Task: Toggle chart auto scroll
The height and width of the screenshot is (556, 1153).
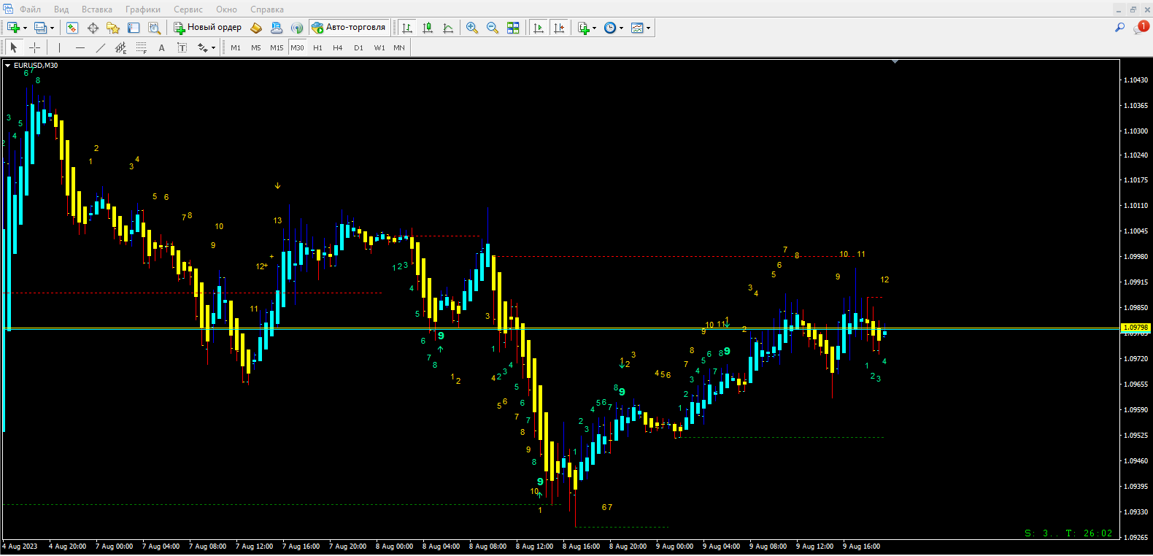Action: click(x=539, y=28)
